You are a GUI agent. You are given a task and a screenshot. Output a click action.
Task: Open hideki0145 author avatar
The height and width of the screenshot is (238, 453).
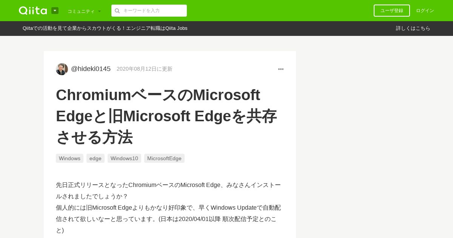coord(62,69)
